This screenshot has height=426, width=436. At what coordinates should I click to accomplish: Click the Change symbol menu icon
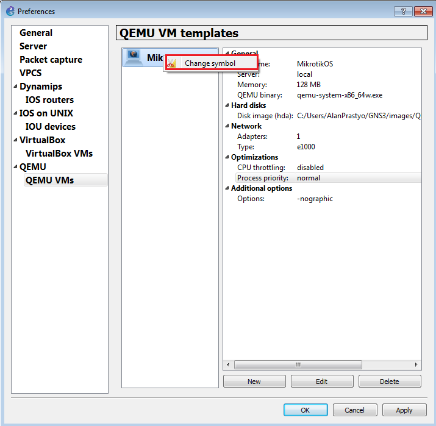click(x=171, y=63)
